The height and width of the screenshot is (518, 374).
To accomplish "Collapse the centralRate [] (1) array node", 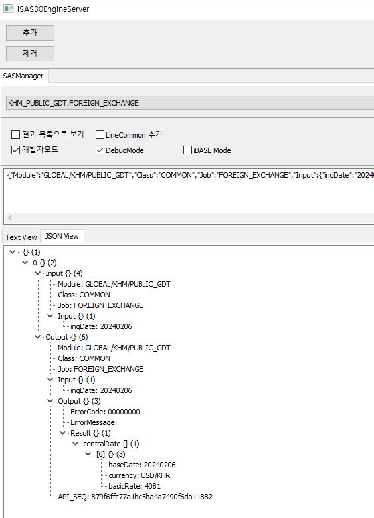I will coord(75,444).
